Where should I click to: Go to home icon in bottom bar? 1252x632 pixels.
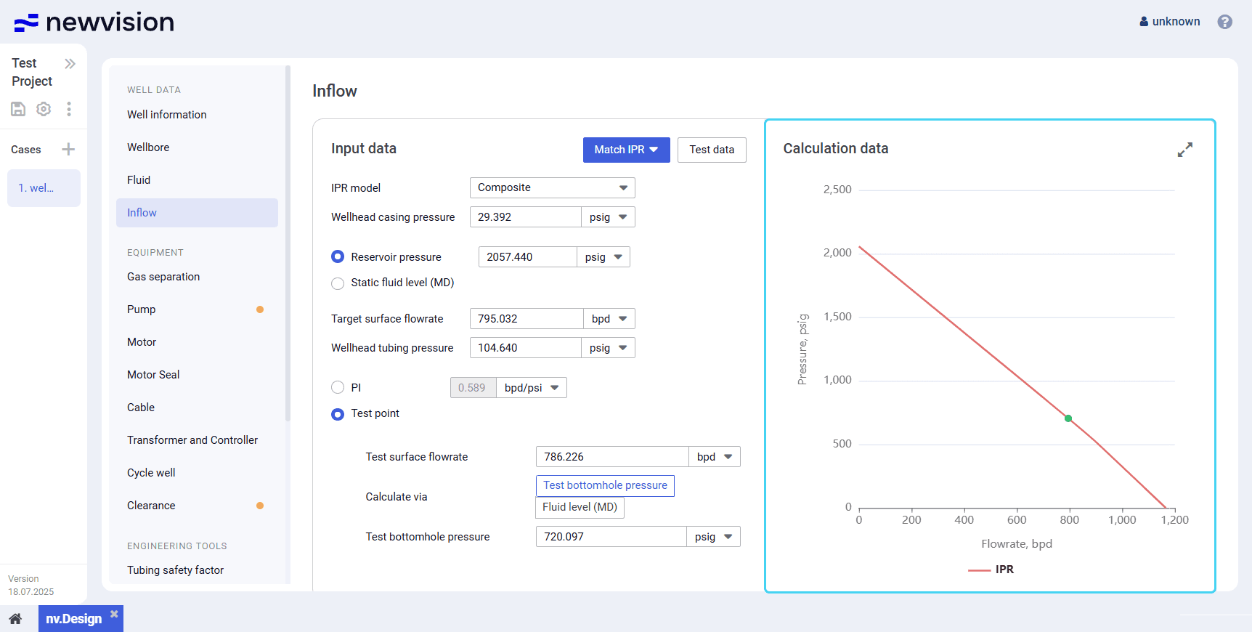pos(15,619)
